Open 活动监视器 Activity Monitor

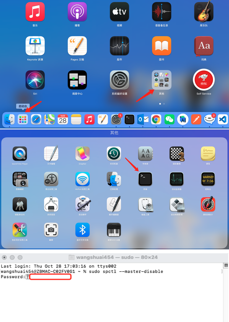pos(176,179)
